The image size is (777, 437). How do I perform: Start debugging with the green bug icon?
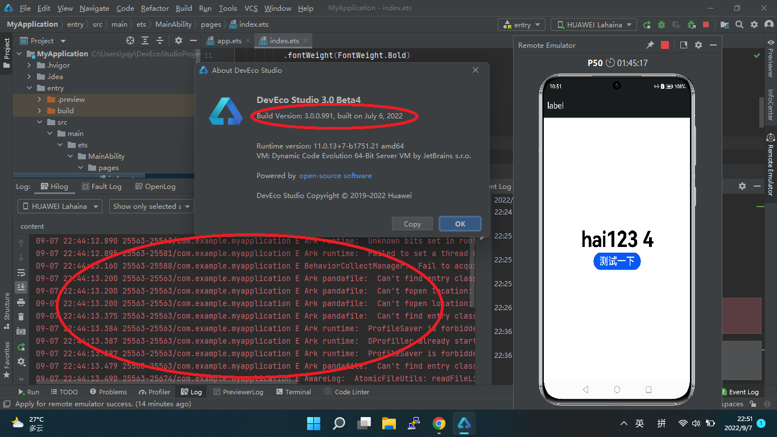pyautogui.click(x=662, y=24)
